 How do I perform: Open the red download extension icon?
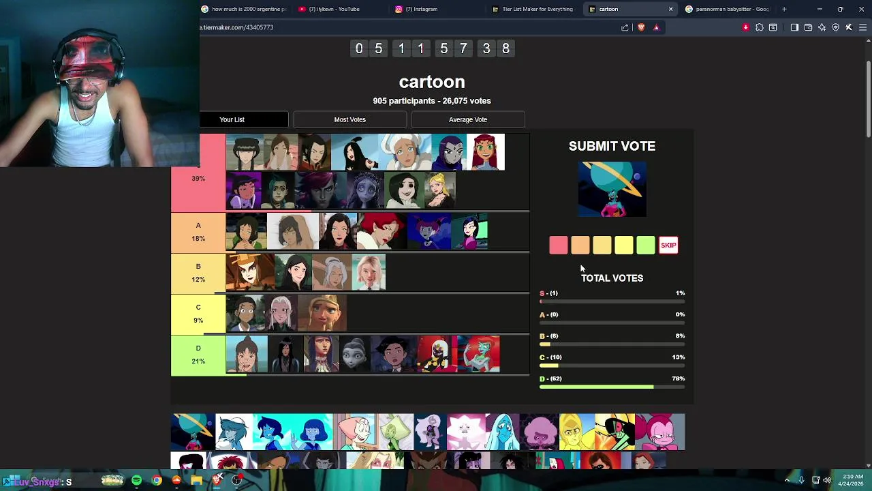tap(746, 27)
